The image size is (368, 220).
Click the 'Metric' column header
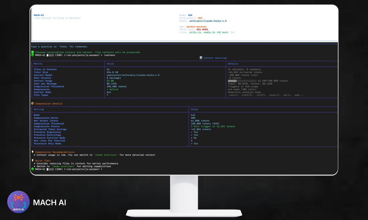[38, 64]
